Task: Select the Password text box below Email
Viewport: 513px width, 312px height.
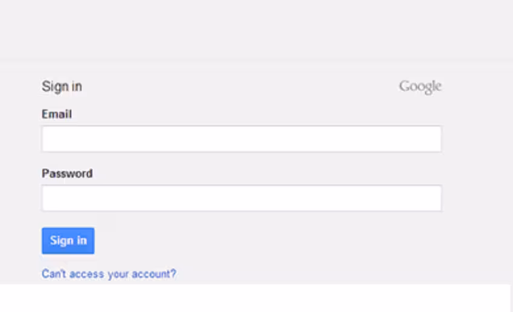Action: (x=241, y=198)
